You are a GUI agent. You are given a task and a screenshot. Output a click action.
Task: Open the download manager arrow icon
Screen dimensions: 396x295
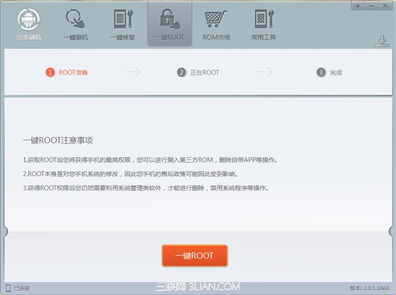click(382, 41)
